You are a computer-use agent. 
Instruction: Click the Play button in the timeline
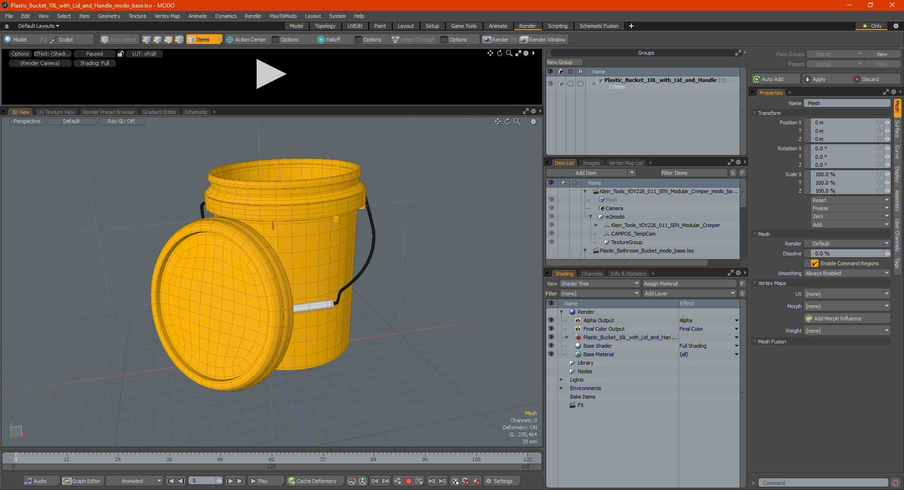266,481
